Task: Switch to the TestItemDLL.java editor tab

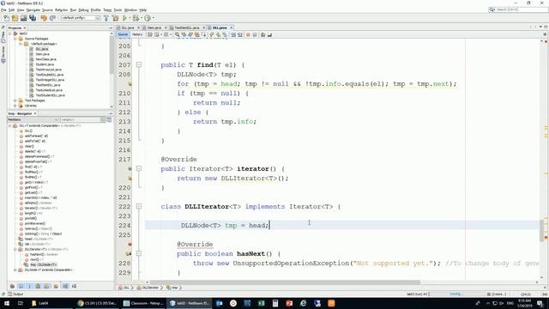Action: coord(187,27)
